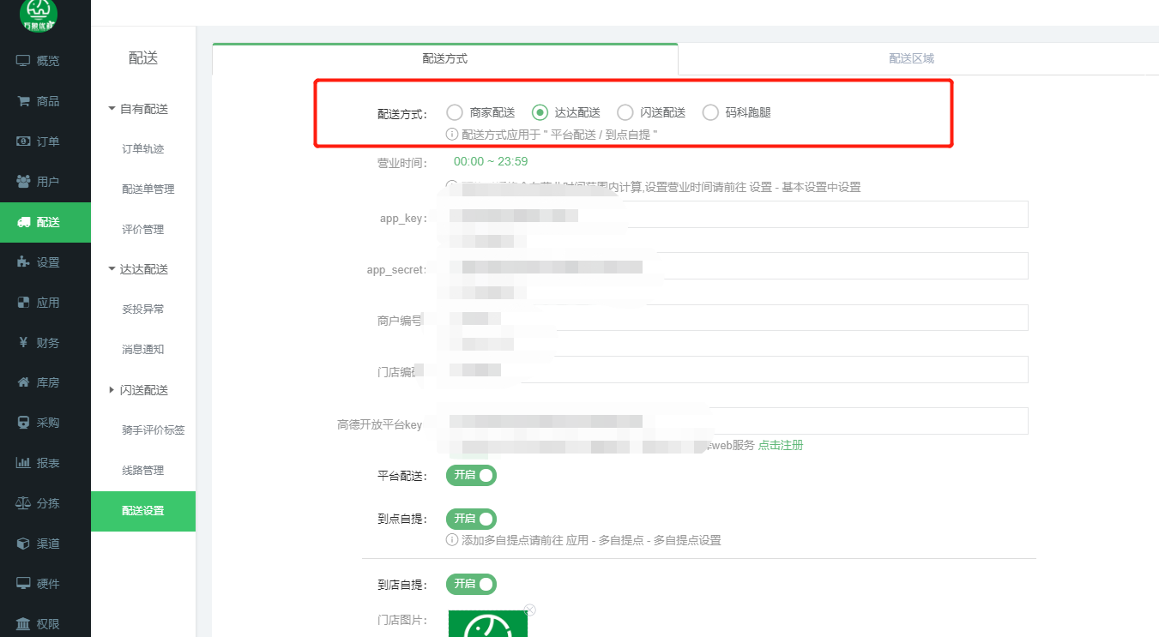
Task: Click the 设置 puzzle icon in sidebar
Action: click(23, 262)
